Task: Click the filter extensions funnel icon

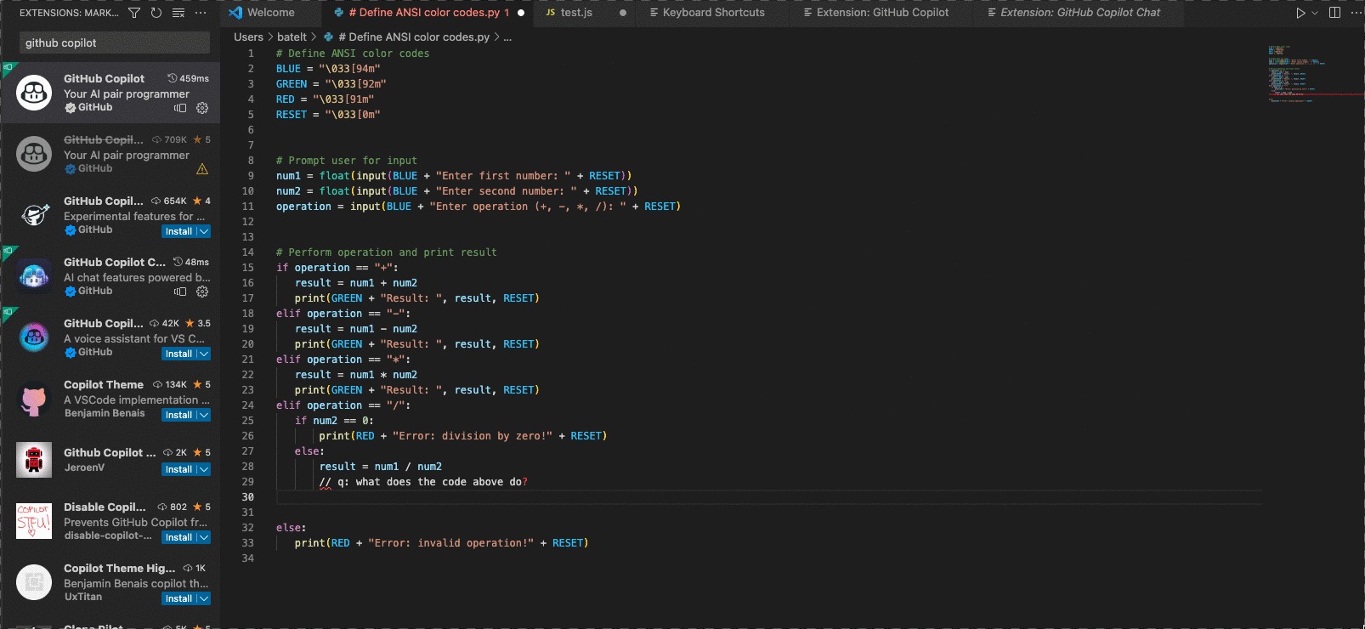Action: 134,13
